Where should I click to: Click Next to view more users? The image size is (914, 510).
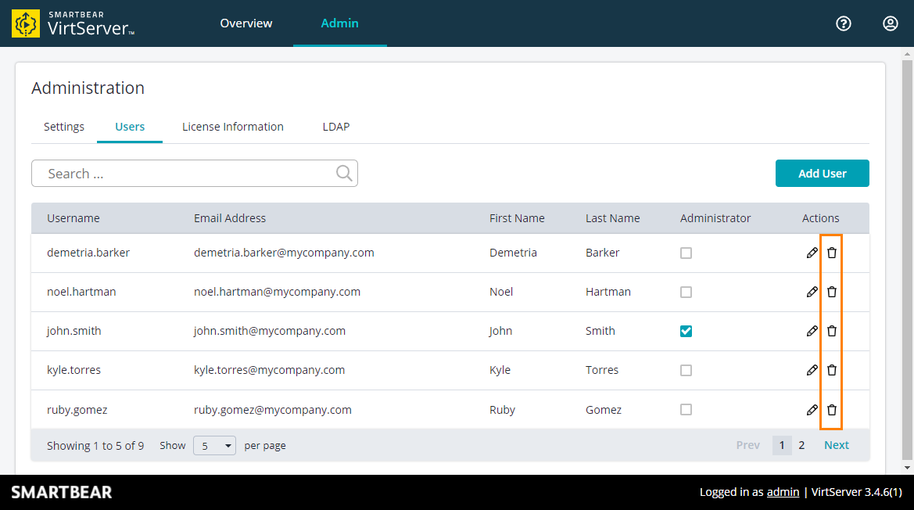[x=836, y=444]
